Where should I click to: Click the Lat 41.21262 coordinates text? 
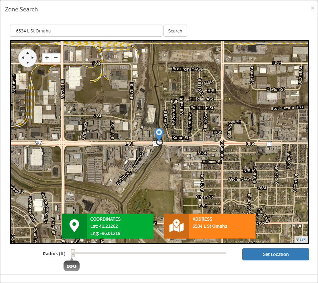[104, 226]
